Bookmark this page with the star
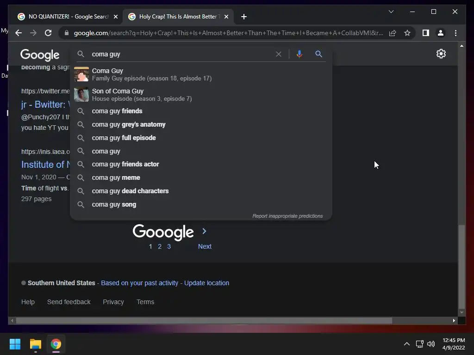This screenshot has height=355, width=474. [407, 33]
